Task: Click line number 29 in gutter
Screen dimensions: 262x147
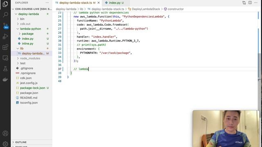Action: pyautogui.click(x=60, y=37)
